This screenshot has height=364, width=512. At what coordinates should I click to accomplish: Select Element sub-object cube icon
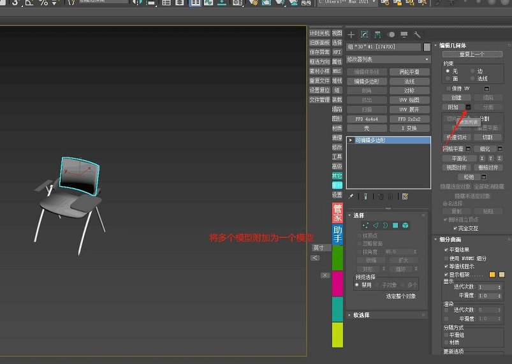click(x=406, y=225)
